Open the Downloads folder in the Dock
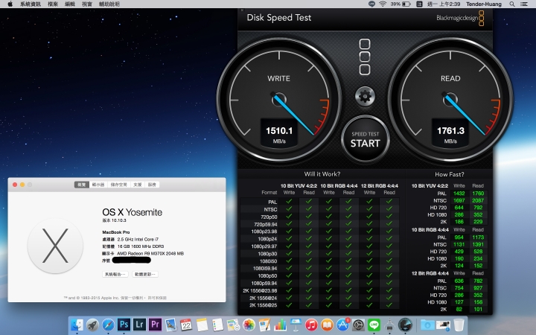The height and width of the screenshot is (335, 536). (x=427, y=325)
